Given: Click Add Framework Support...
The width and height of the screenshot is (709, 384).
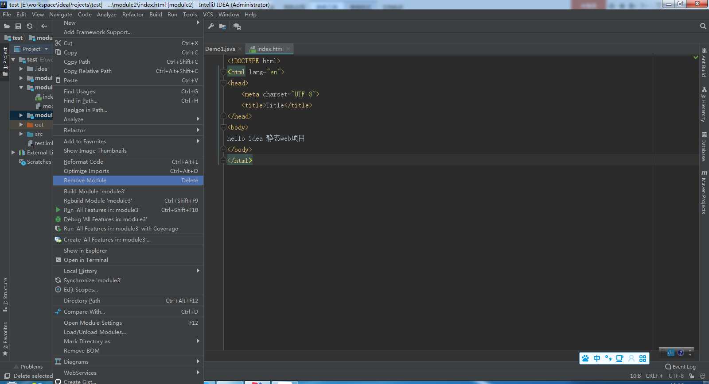Looking at the screenshot, I should [x=128, y=32].
